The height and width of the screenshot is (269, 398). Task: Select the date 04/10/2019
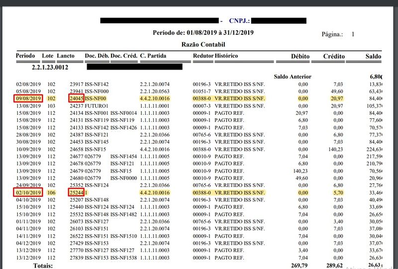pos(28,200)
